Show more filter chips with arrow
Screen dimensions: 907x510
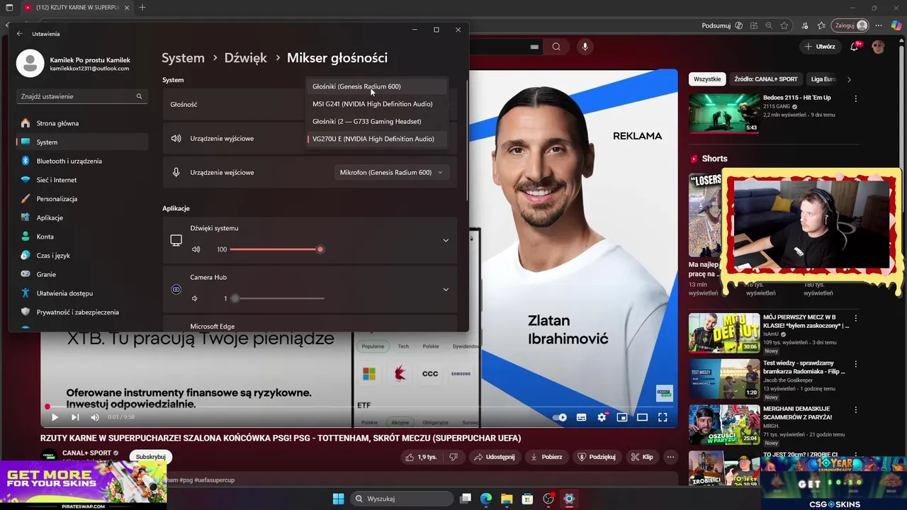pyautogui.click(x=849, y=79)
